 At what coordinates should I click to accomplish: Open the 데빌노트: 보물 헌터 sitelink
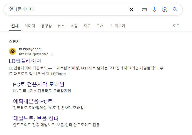(36, 118)
